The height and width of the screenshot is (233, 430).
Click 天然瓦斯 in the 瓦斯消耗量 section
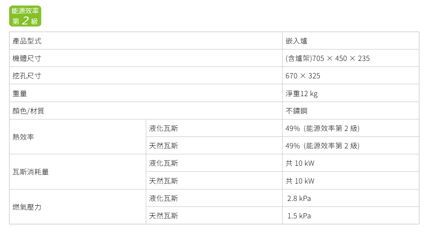point(163,181)
